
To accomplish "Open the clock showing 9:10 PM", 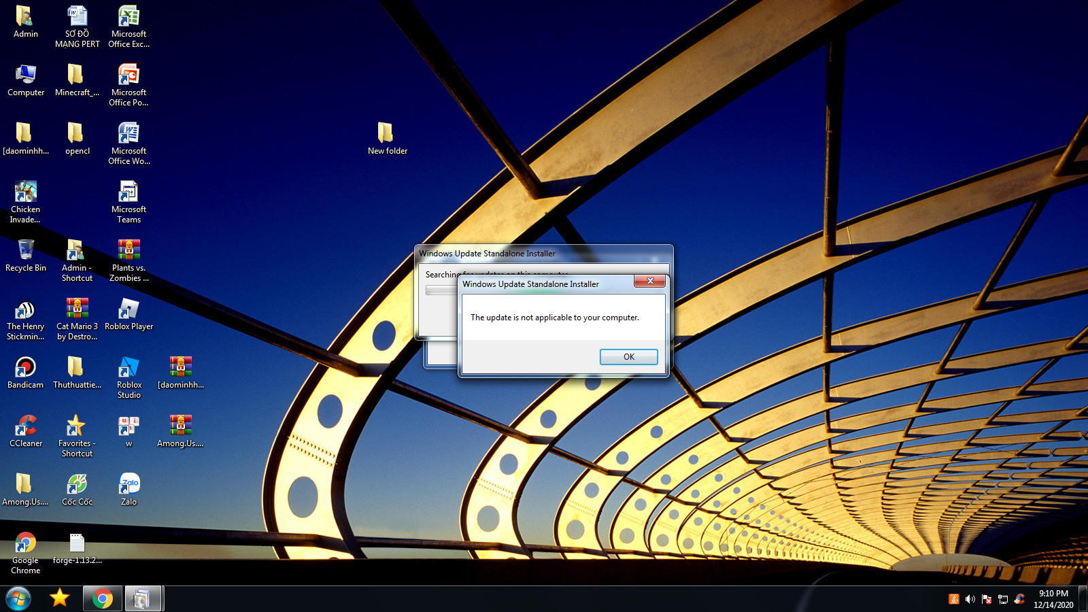I will click(1053, 598).
